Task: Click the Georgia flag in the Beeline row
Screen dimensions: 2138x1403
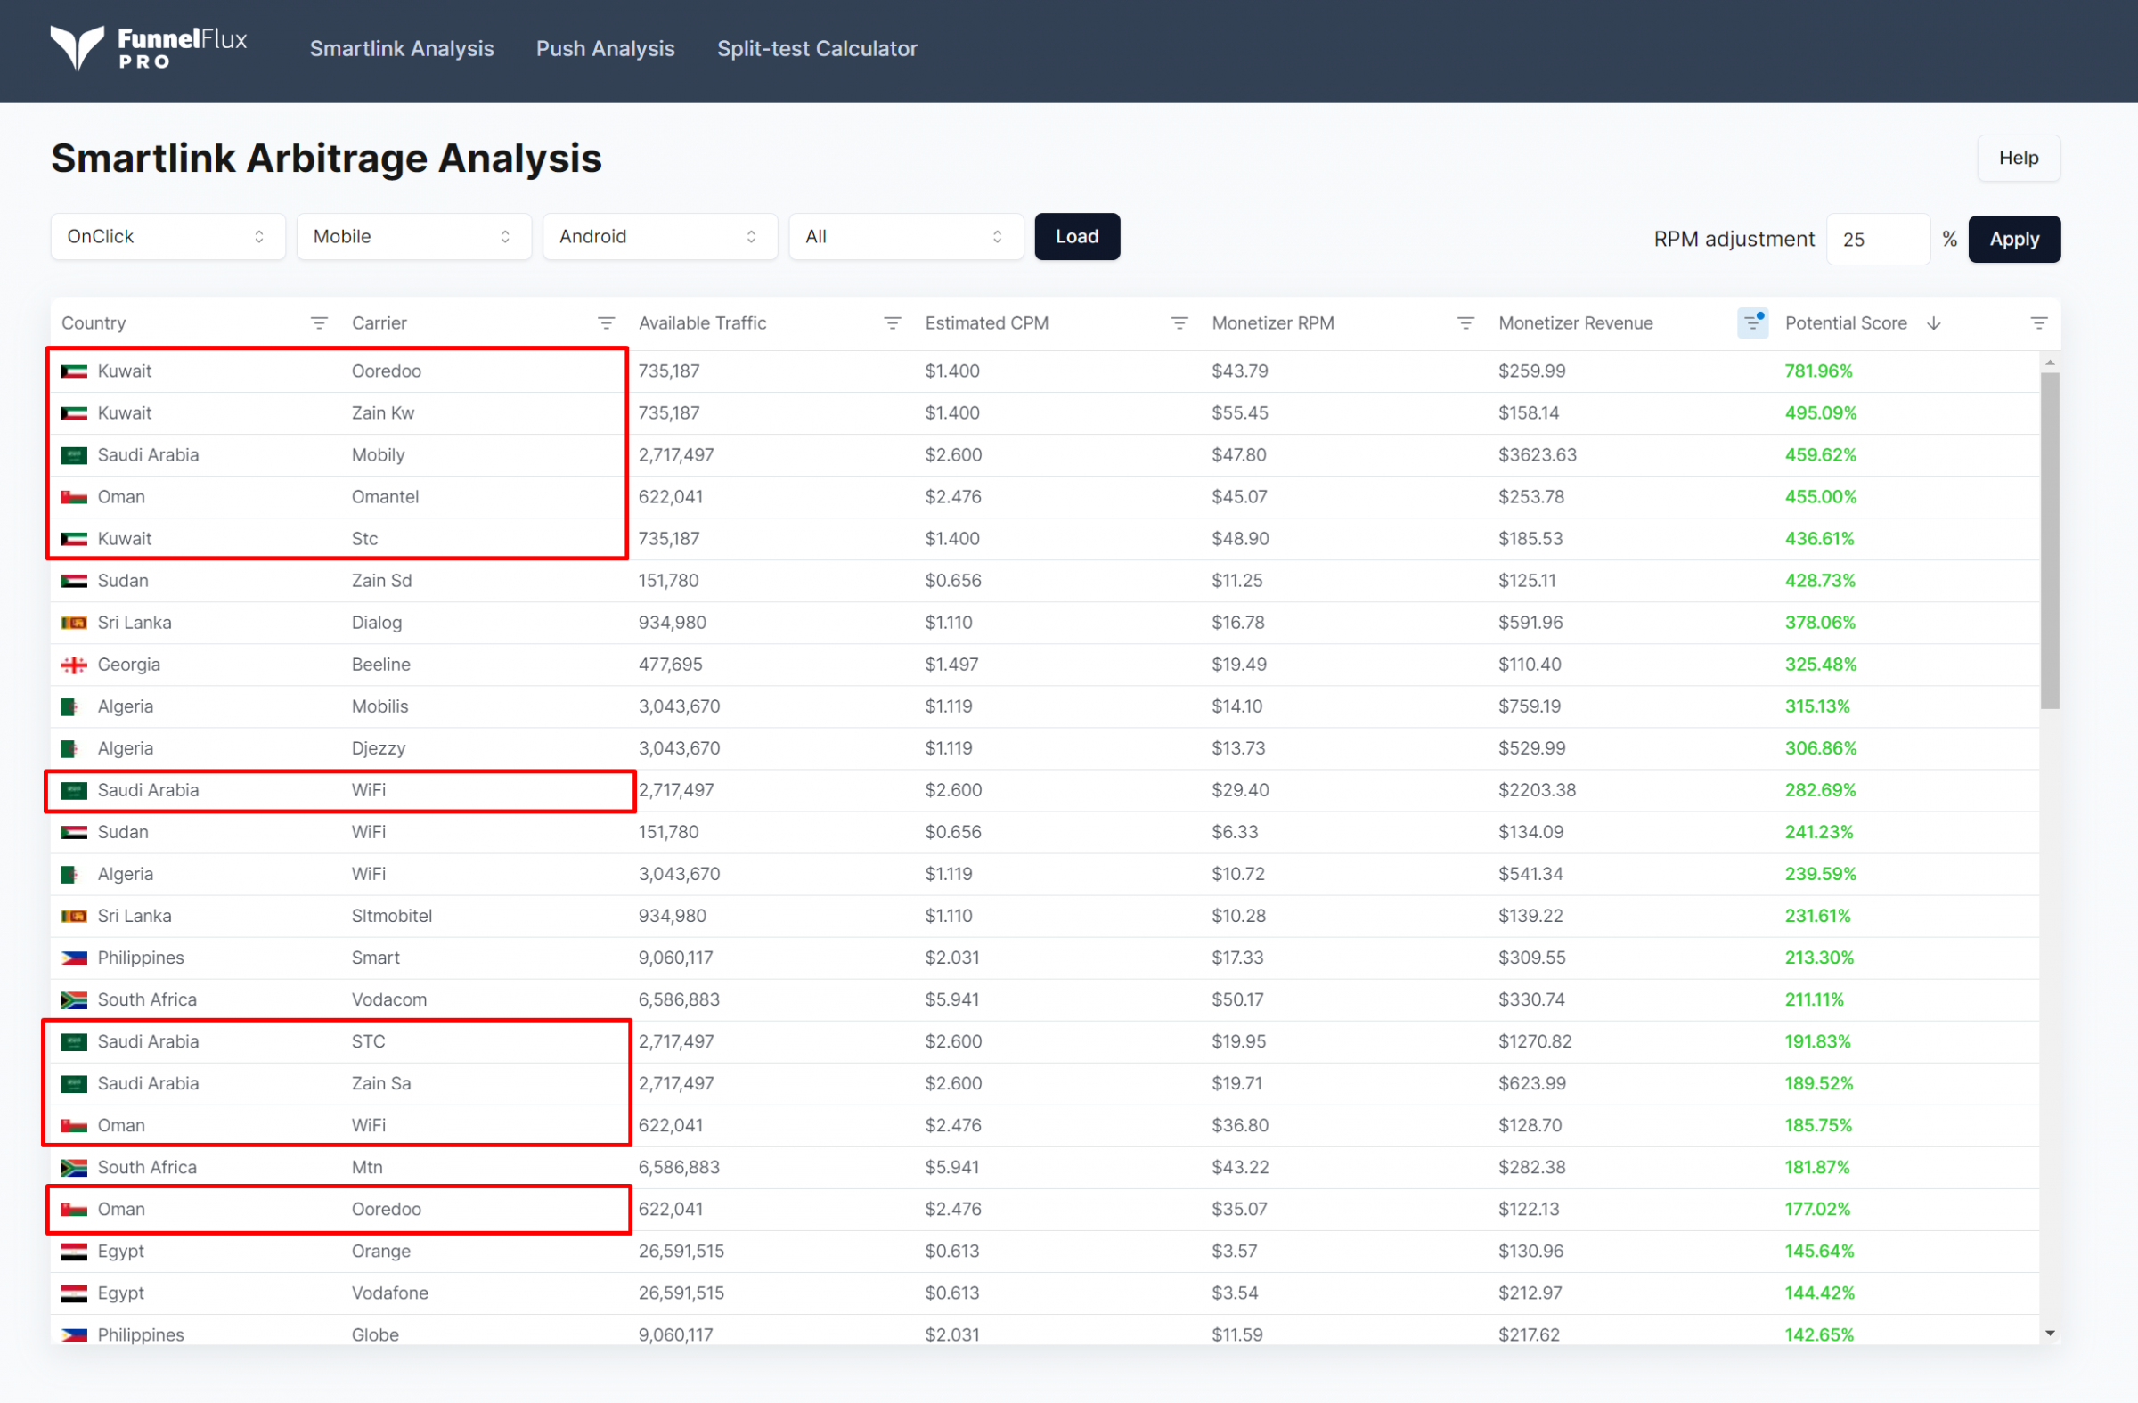Action: click(74, 665)
